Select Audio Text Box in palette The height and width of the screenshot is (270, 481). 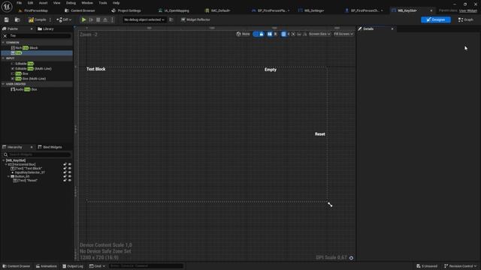click(x=24, y=89)
